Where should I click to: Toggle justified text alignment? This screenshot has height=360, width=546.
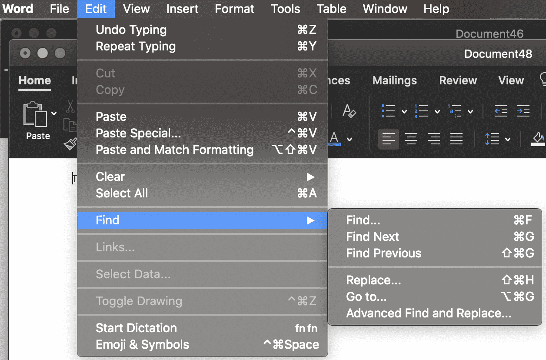(x=456, y=139)
